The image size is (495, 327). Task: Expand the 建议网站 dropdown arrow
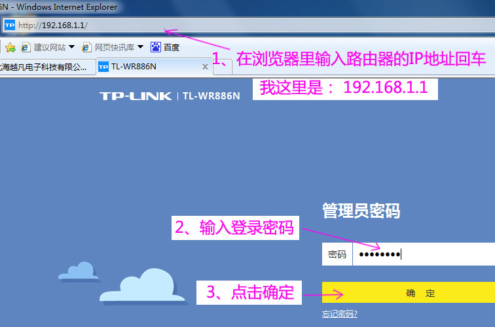[71, 47]
